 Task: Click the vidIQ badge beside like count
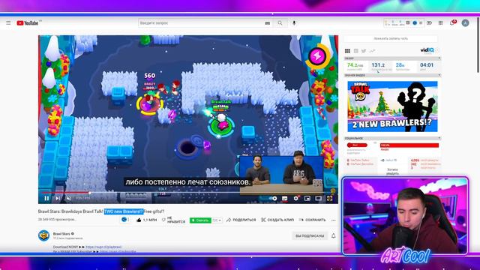[x=125, y=220]
